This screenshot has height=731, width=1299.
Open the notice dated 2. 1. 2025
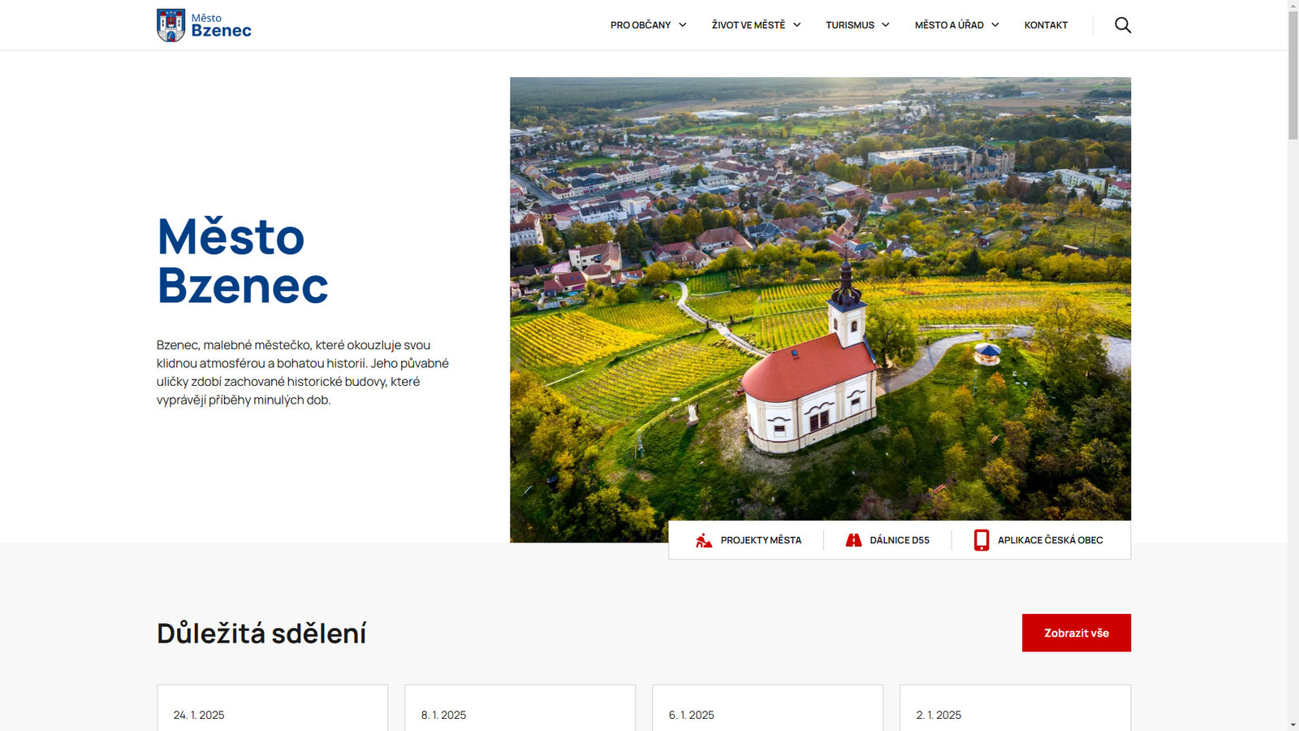1015,711
